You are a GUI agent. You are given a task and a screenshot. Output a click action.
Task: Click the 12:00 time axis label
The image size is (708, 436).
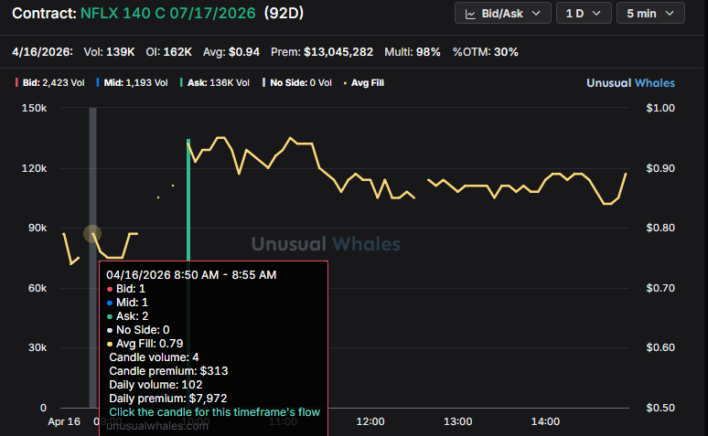tap(370, 421)
